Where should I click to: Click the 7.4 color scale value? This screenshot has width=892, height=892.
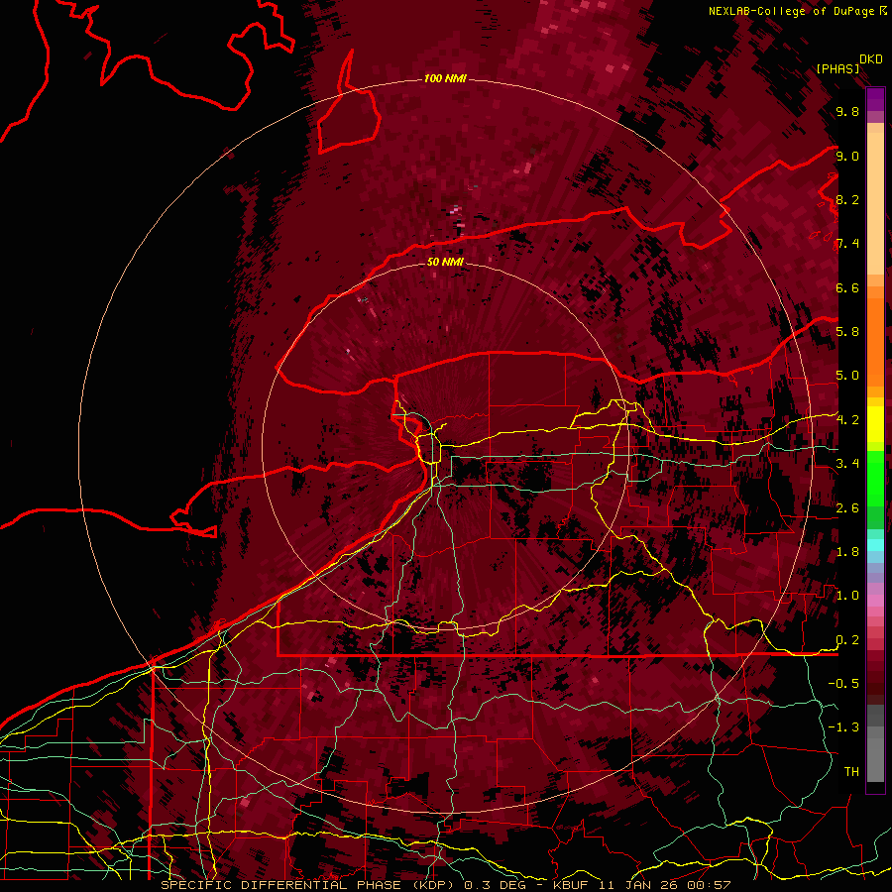pyautogui.click(x=847, y=244)
